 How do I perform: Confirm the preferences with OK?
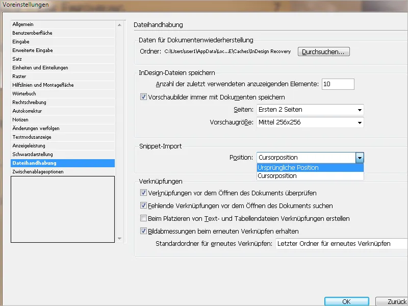click(346, 301)
